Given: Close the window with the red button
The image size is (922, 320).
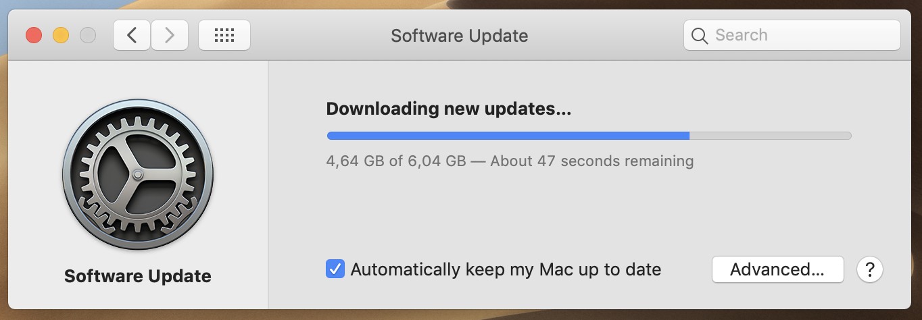Looking at the screenshot, I should 34,35.
